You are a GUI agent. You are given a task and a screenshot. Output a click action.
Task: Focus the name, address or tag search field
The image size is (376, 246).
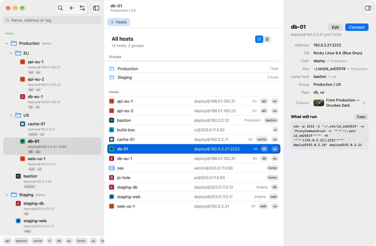pos(52,20)
